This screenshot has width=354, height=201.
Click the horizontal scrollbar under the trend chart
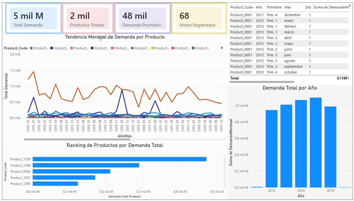click(77, 139)
